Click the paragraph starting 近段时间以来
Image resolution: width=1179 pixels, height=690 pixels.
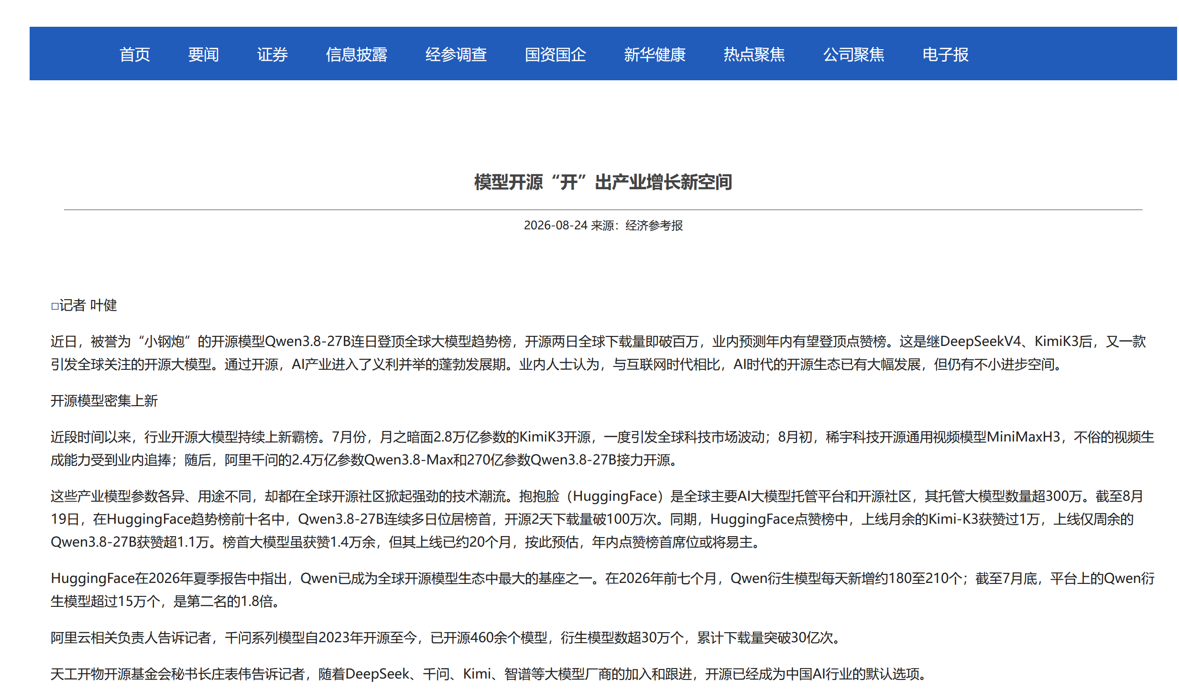(x=602, y=448)
